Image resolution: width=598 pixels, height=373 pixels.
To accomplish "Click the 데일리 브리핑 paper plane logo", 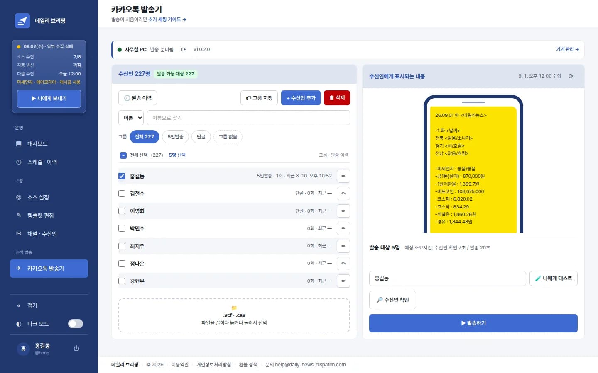I will [22, 21].
